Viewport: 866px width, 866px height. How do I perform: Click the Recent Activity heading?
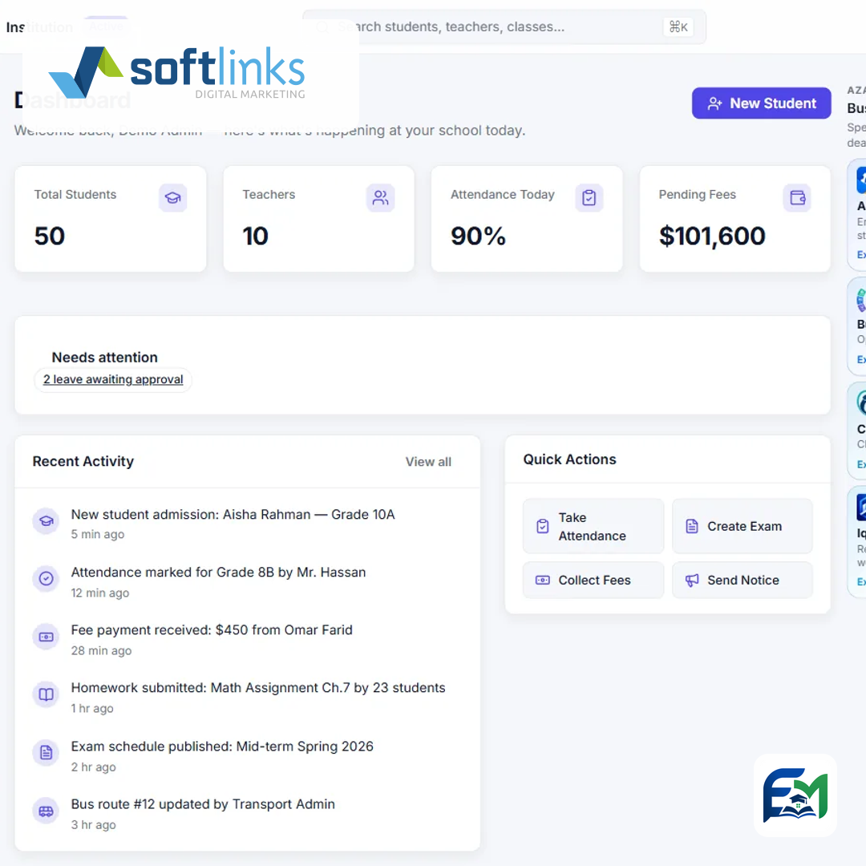pos(83,462)
